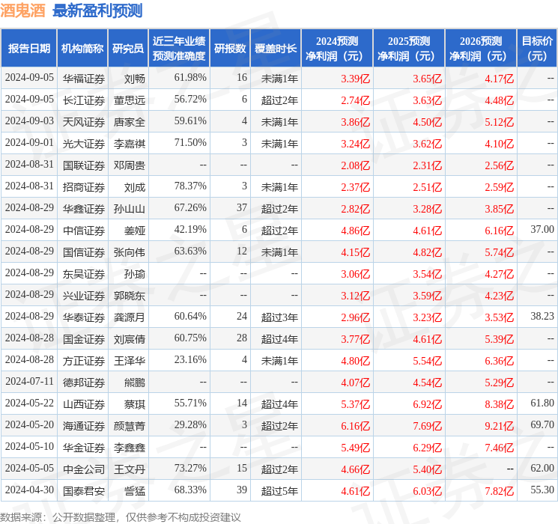
Task: Click analyst name 刘宸倩
Action: tap(130, 339)
